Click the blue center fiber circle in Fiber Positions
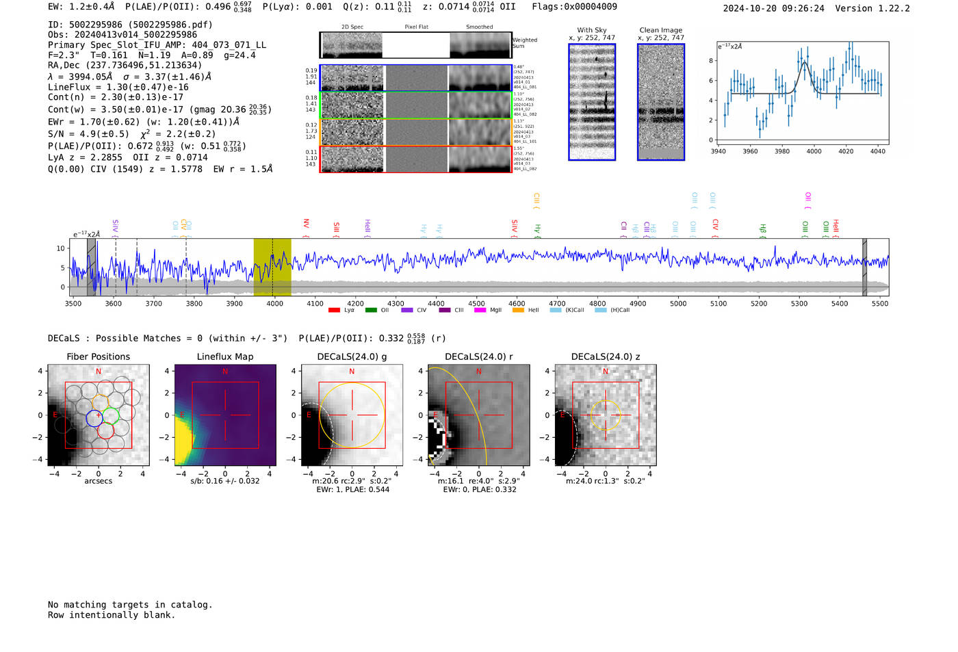Screen dimensions: 958x652 pyautogui.click(x=94, y=417)
